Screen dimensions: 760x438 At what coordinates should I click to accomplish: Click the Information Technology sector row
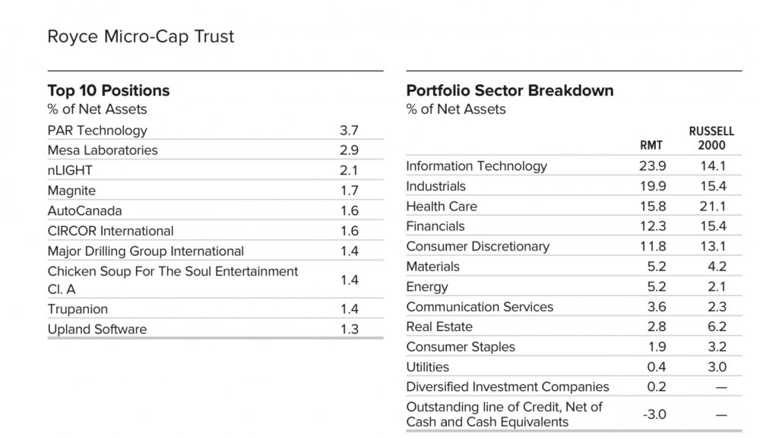tap(477, 165)
